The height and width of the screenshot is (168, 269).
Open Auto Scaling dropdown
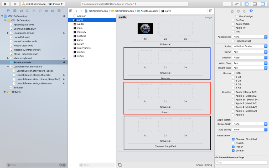click(250, 130)
